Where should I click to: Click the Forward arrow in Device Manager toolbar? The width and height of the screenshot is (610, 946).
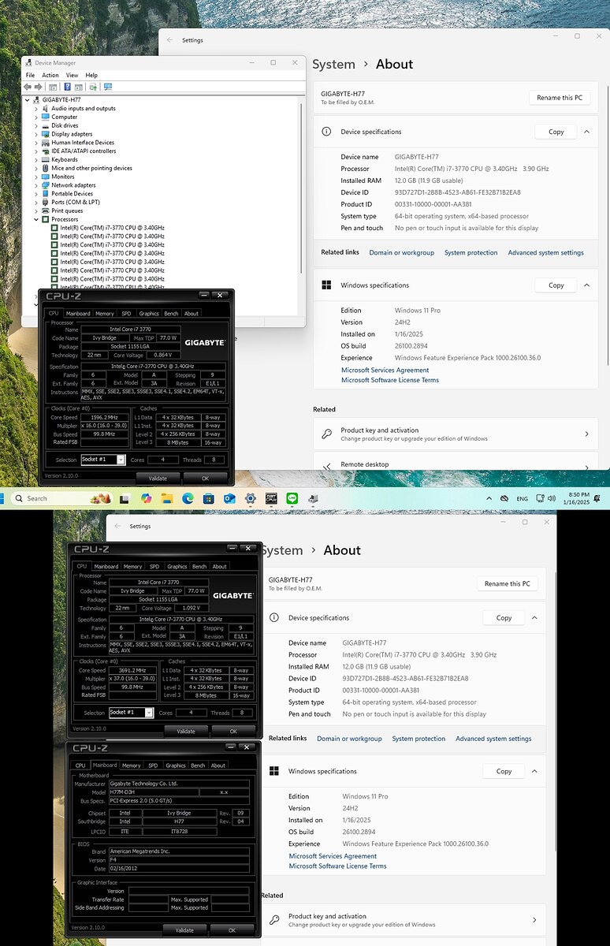coord(38,87)
